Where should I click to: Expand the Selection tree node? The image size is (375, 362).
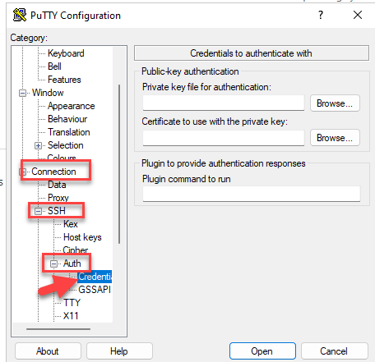[x=38, y=145]
